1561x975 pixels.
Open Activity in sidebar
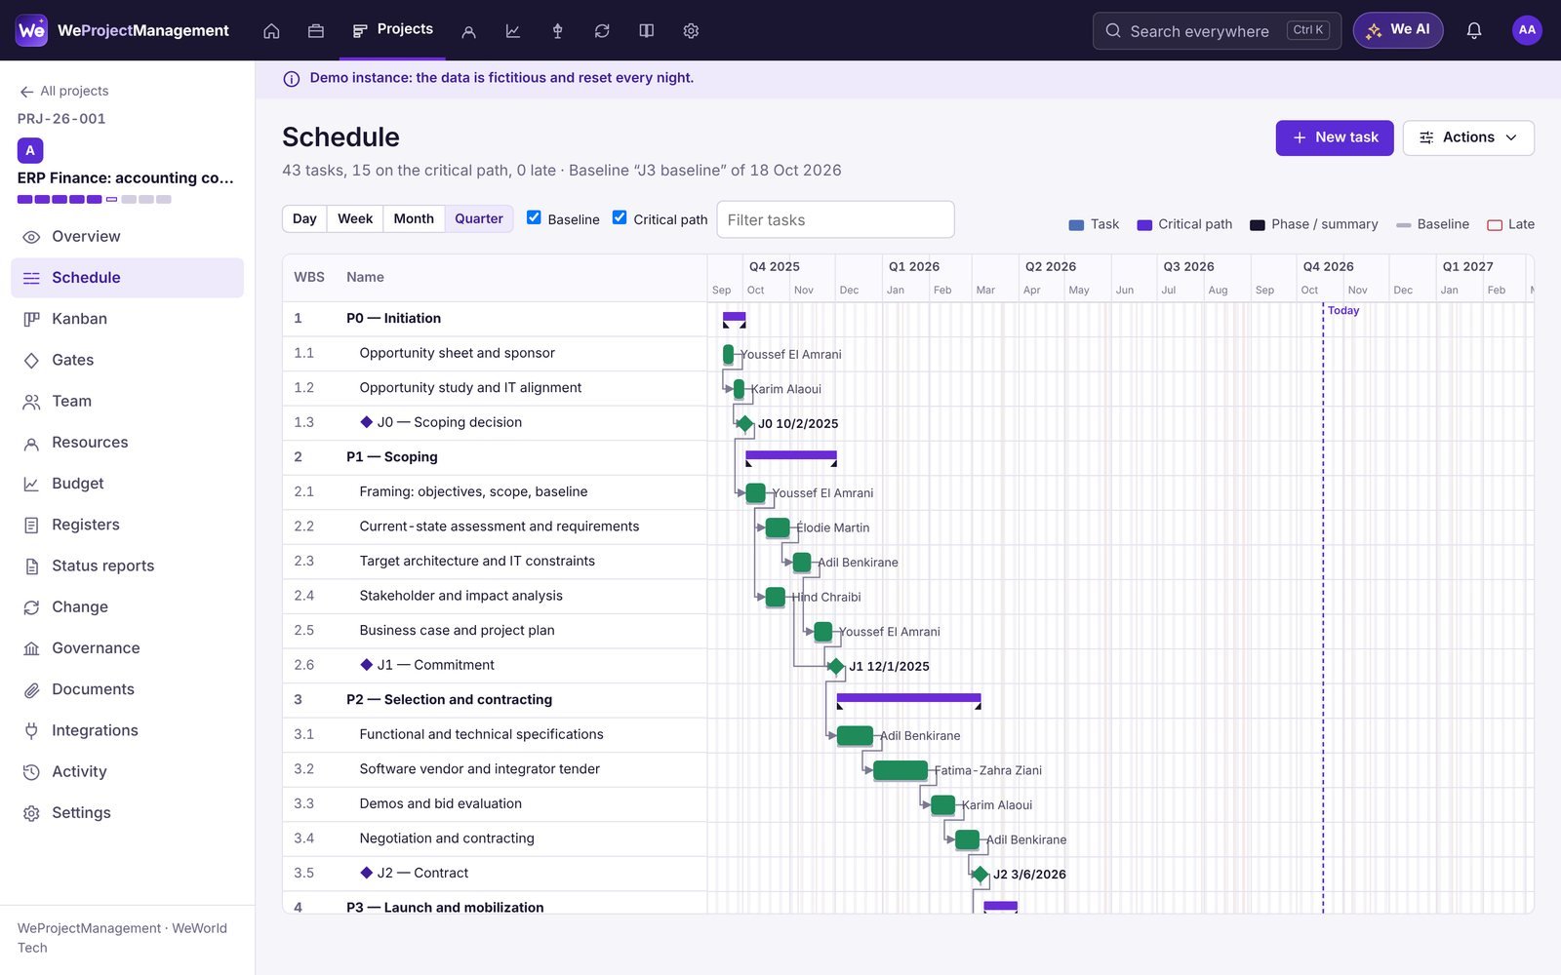pos(127,771)
